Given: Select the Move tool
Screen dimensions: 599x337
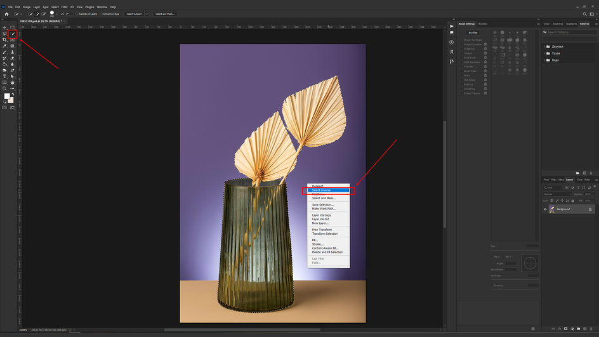Looking at the screenshot, I should coord(4,27).
